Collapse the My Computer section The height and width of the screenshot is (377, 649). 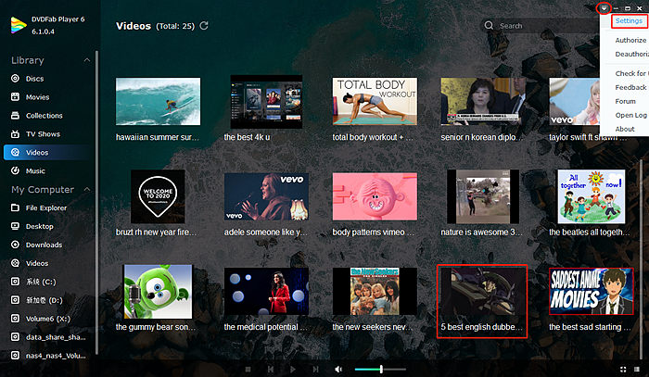(x=87, y=190)
